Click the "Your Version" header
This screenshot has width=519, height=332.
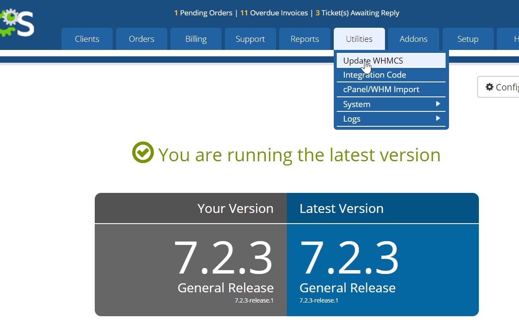coord(235,208)
